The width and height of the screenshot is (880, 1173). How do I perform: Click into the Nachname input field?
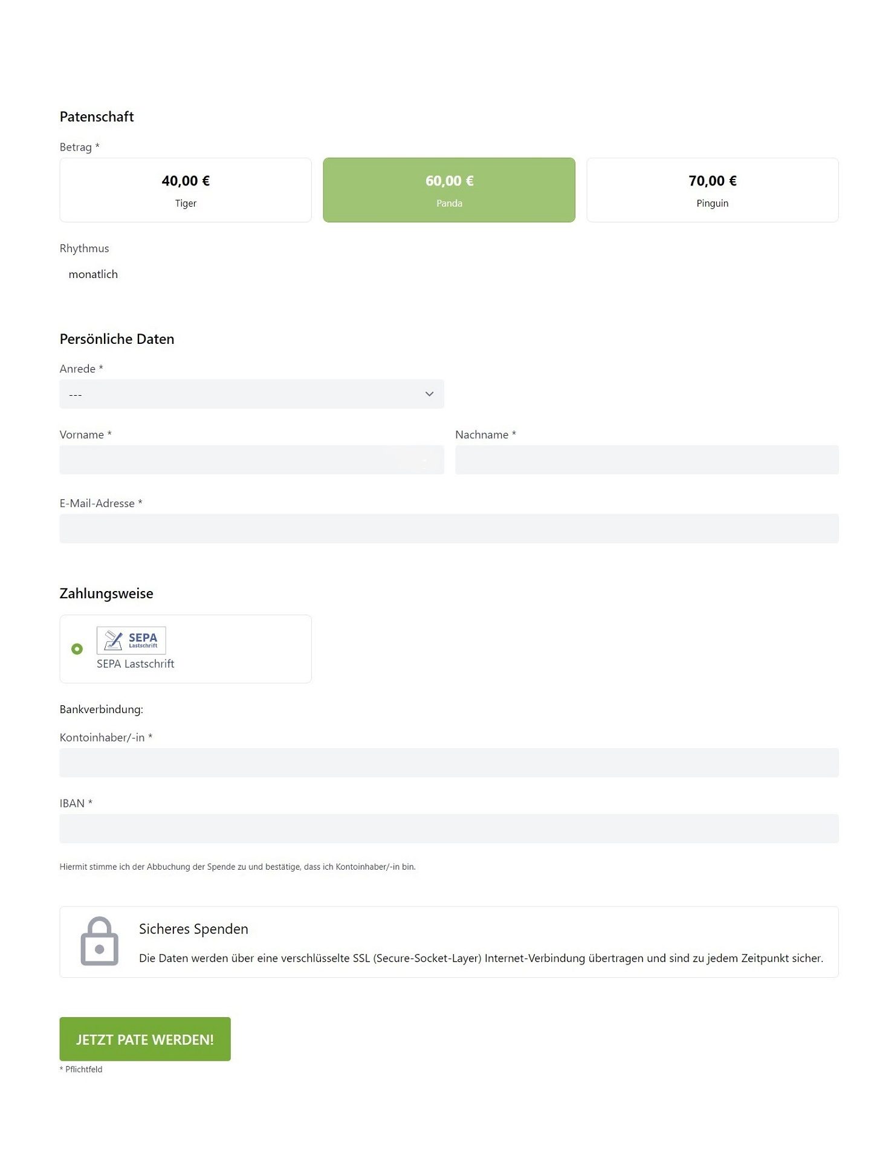coord(648,460)
